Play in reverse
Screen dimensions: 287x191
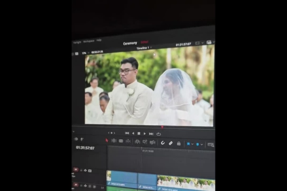(133, 133)
